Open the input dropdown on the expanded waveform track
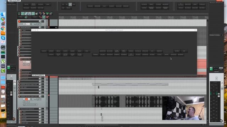The image size is (227, 127). click(31, 104)
